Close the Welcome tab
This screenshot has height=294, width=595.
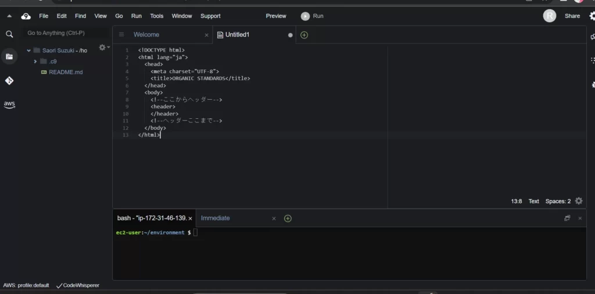(206, 35)
